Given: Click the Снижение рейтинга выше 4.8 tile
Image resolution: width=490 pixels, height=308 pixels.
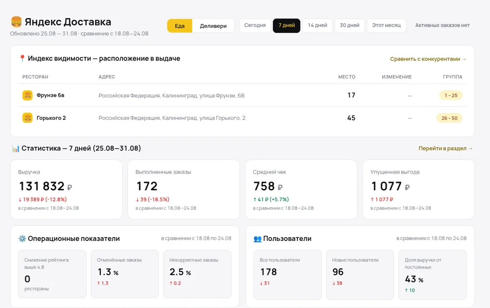Looking at the screenshot, I should pyautogui.click(x=52, y=274).
